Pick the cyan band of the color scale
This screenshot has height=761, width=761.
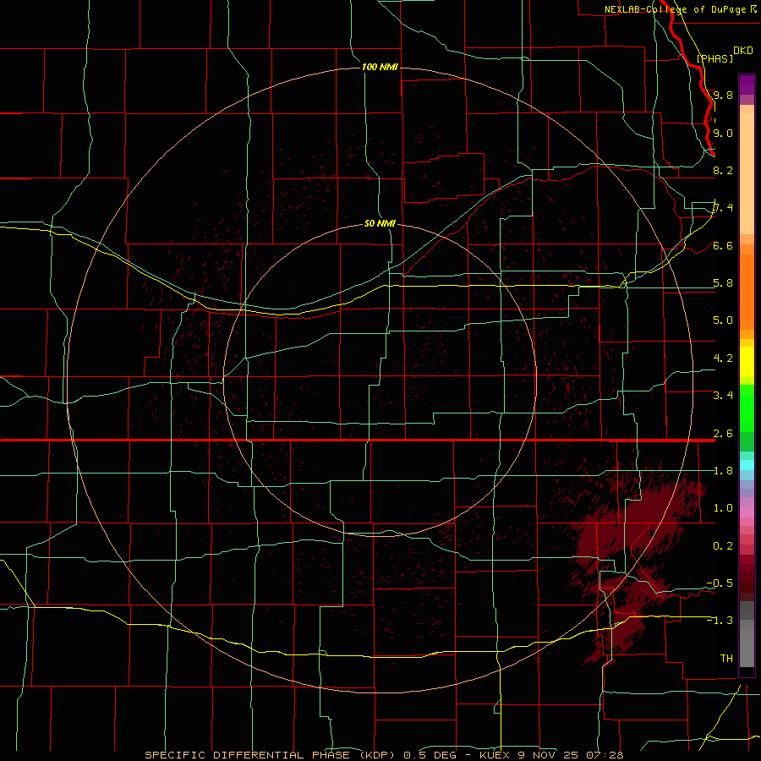coord(747,465)
